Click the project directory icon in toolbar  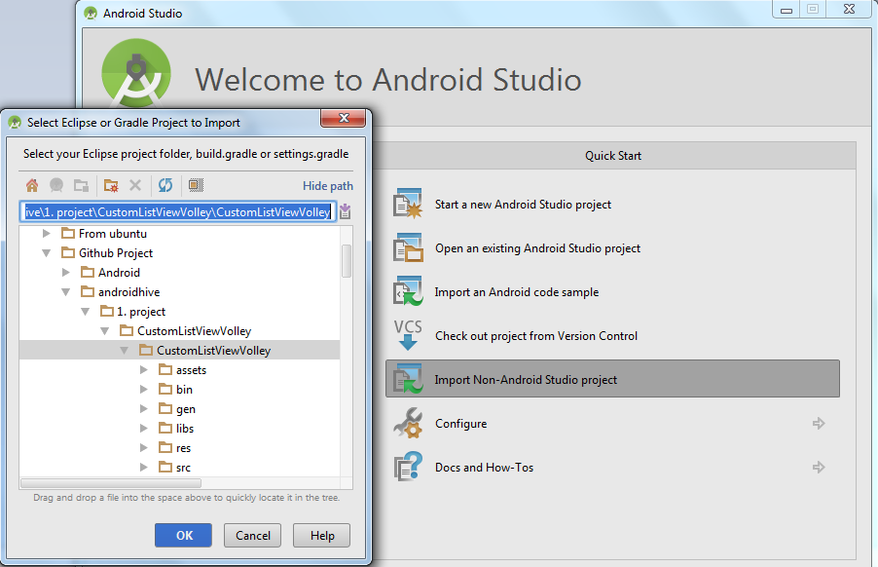click(x=56, y=185)
